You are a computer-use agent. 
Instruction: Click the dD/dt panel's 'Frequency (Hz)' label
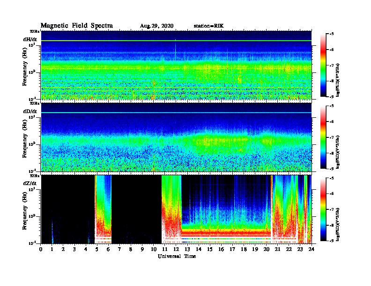coord(25,139)
